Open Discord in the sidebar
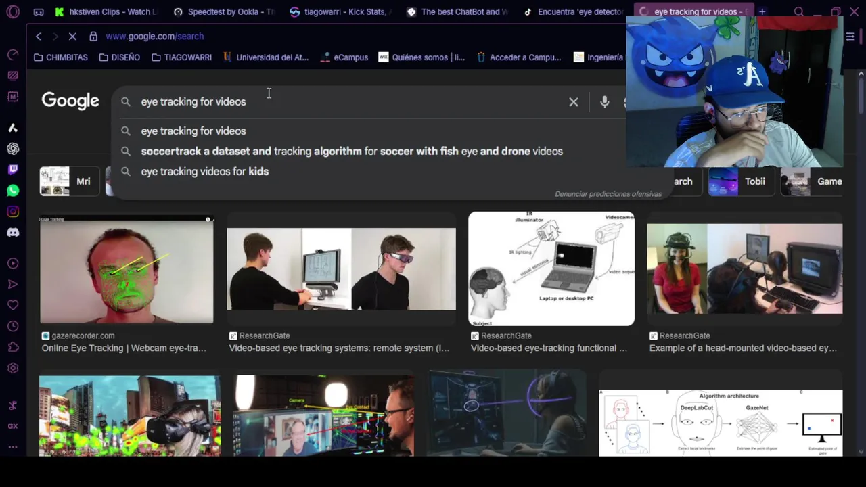Image resolution: width=866 pixels, height=487 pixels. coord(13,233)
